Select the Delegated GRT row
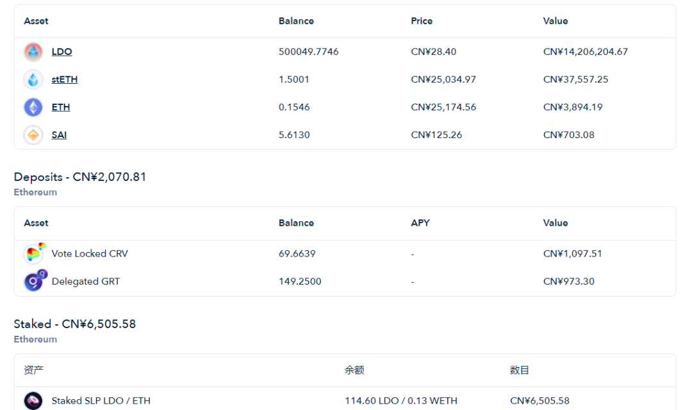Image resolution: width=692 pixels, height=410 pixels. (x=86, y=281)
